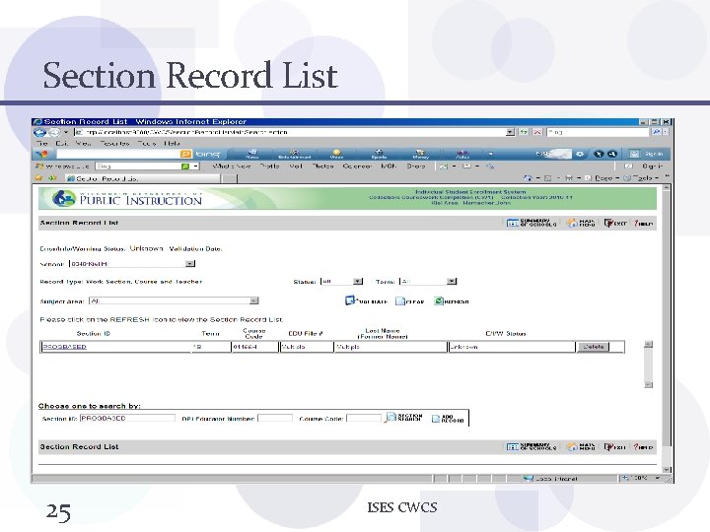The width and height of the screenshot is (710, 532).
Task: Click the IE Home icon in command bar
Action: pos(528,178)
